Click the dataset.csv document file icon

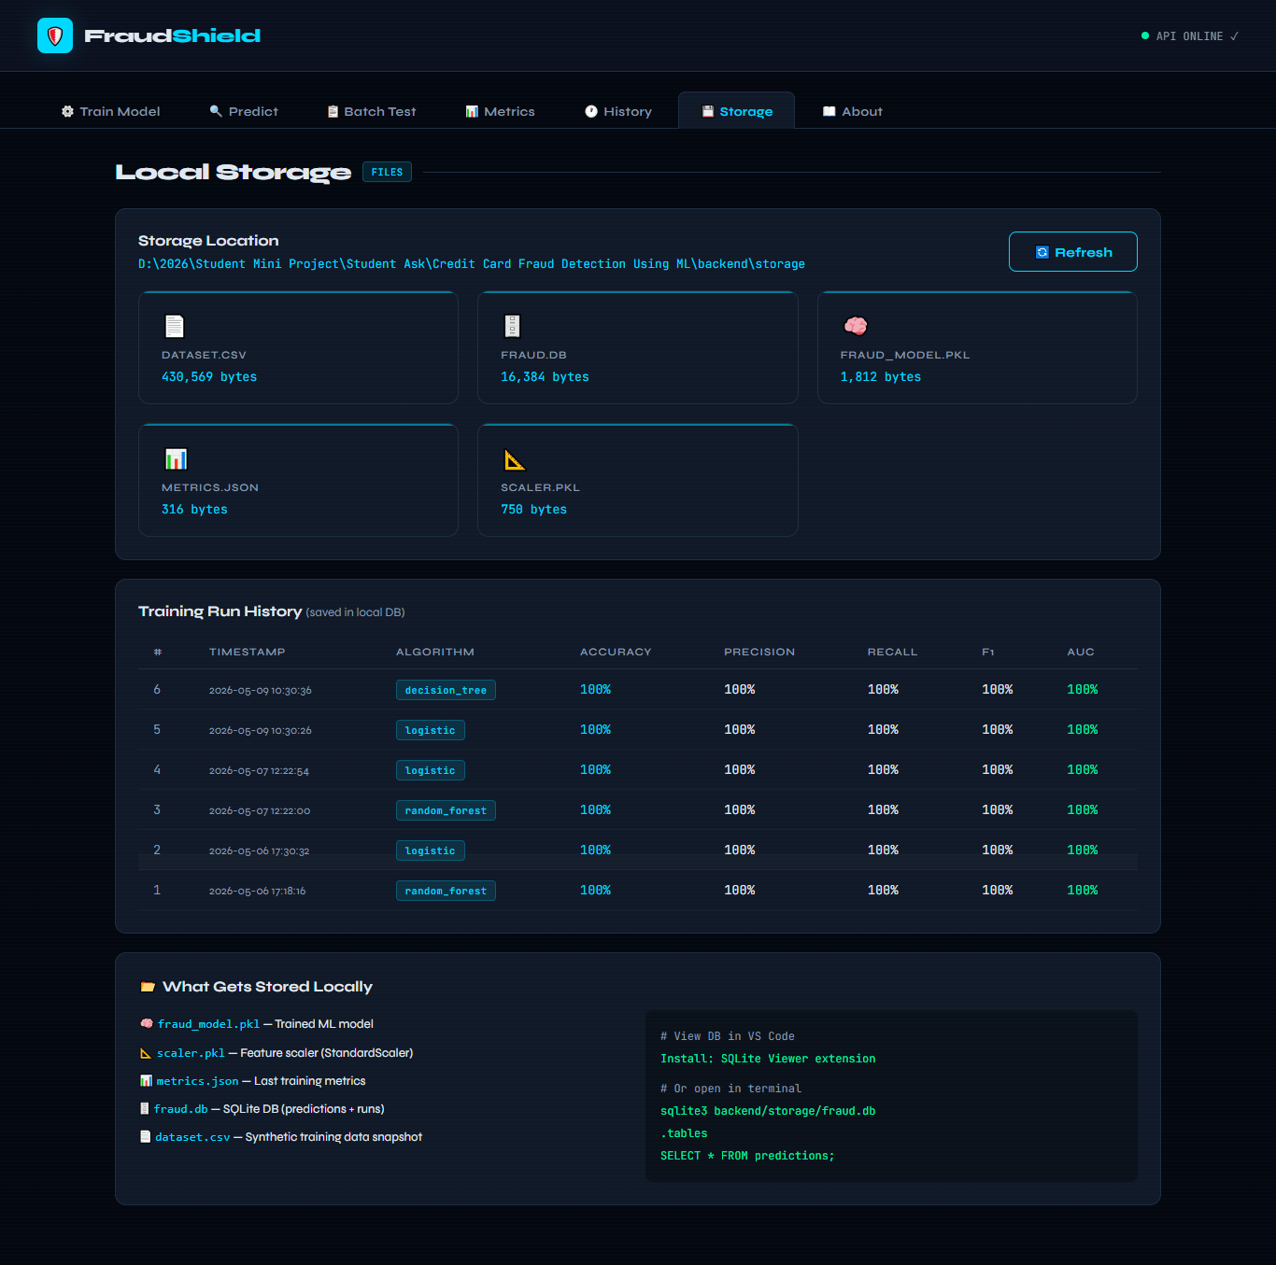pyautogui.click(x=175, y=326)
